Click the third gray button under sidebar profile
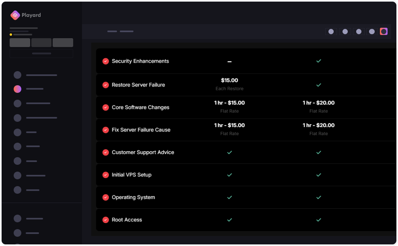Screen dimensions: 398x246 tap(63, 43)
